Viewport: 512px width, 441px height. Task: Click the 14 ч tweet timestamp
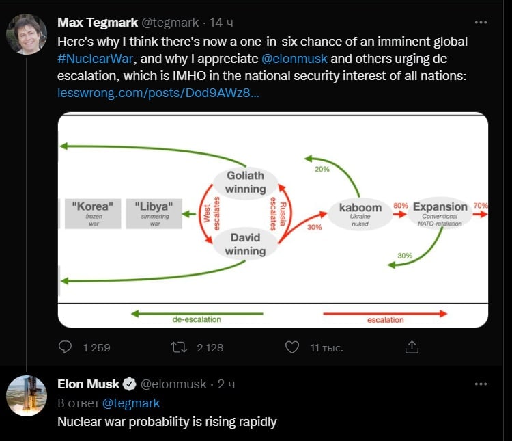point(222,23)
